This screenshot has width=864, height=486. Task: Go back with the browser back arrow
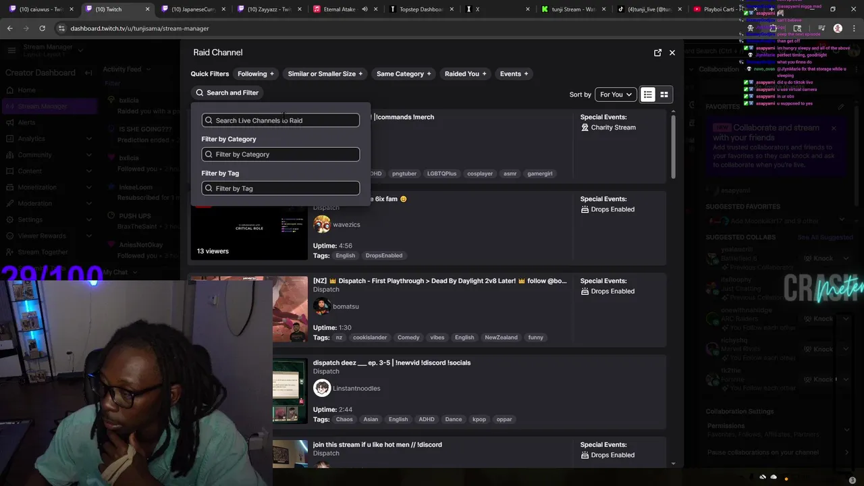pos(9,28)
